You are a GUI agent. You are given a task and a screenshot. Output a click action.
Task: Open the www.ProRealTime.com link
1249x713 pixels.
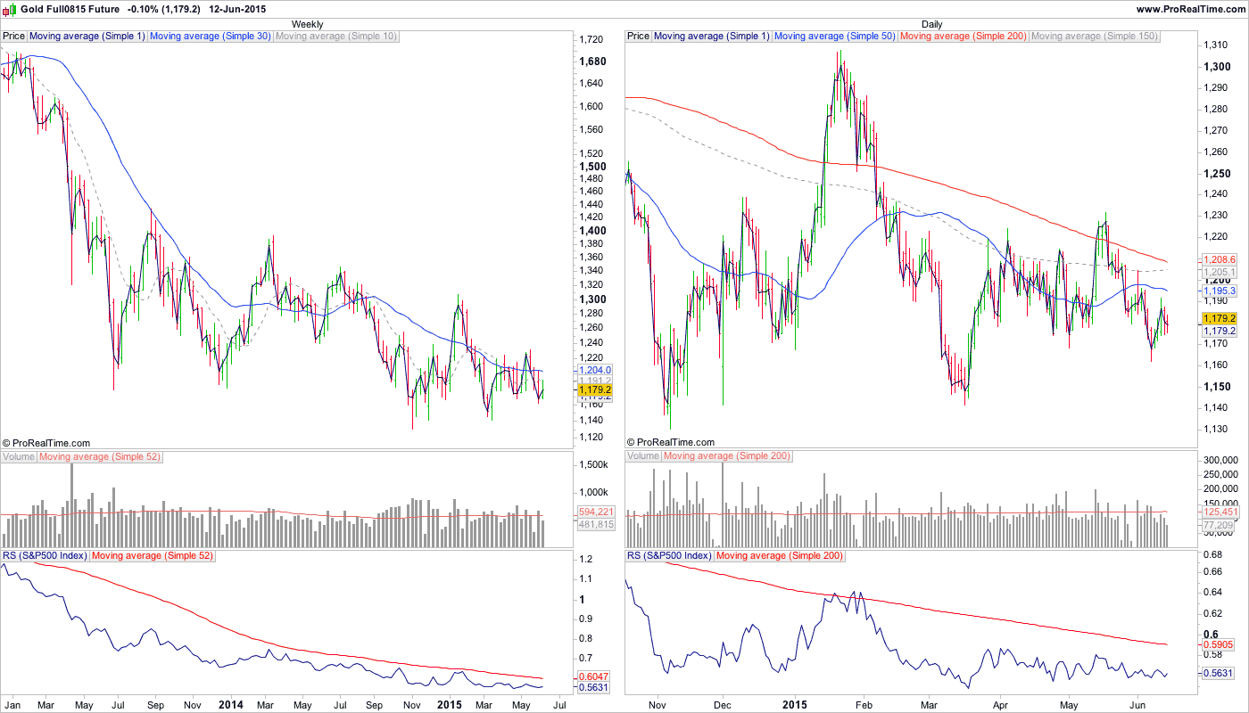(x=1191, y=9)
